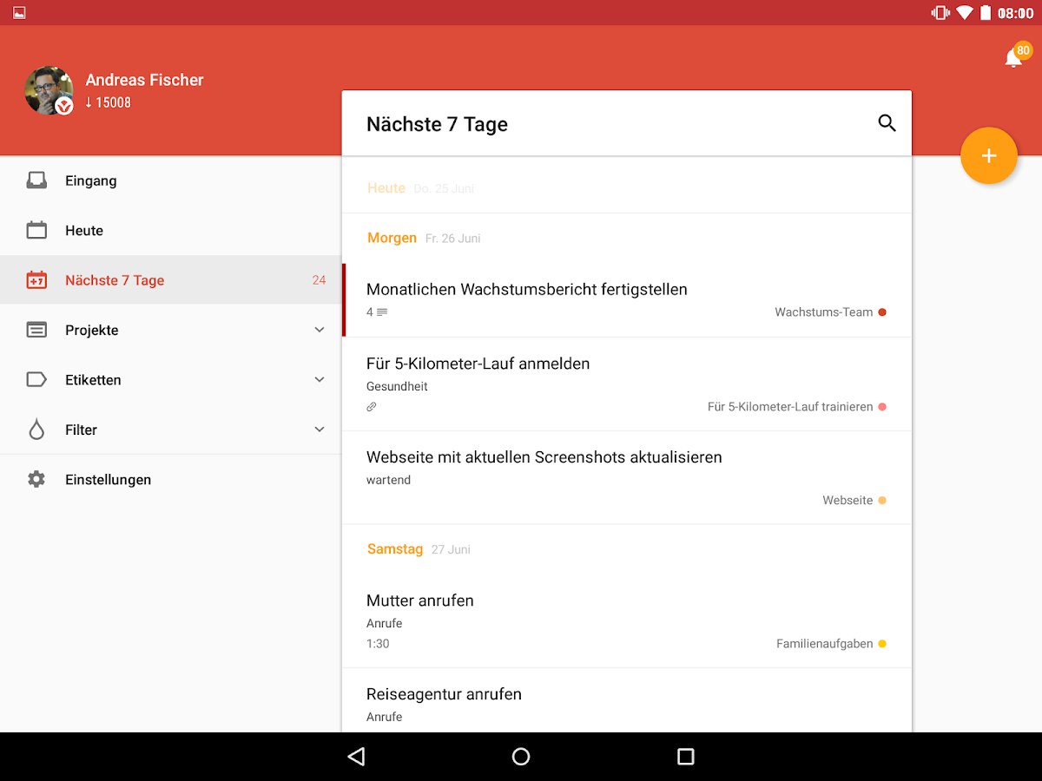This screenshot has width=1042, height=781.
Task: Click the Eingang inbox icon
Action: pos(36,180)
